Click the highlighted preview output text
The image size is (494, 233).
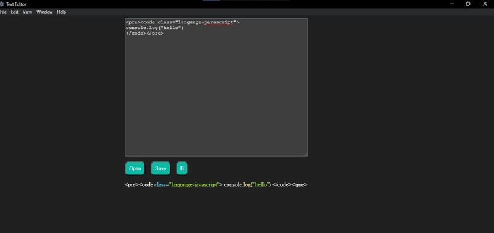216,184
